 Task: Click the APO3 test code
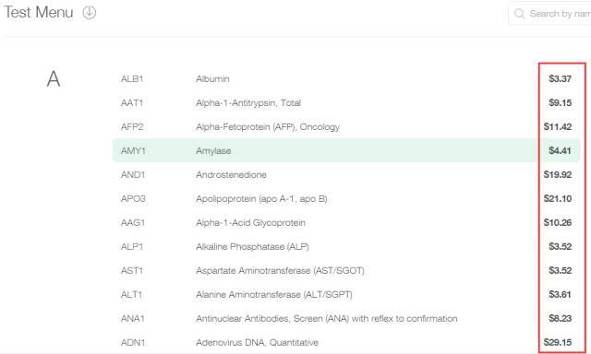pos(133,198)
